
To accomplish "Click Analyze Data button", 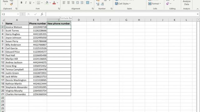I will coord(187,3).
